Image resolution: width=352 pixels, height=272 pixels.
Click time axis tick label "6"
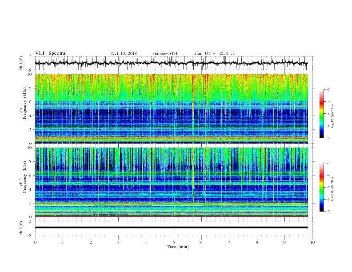(x=201, y=242)
